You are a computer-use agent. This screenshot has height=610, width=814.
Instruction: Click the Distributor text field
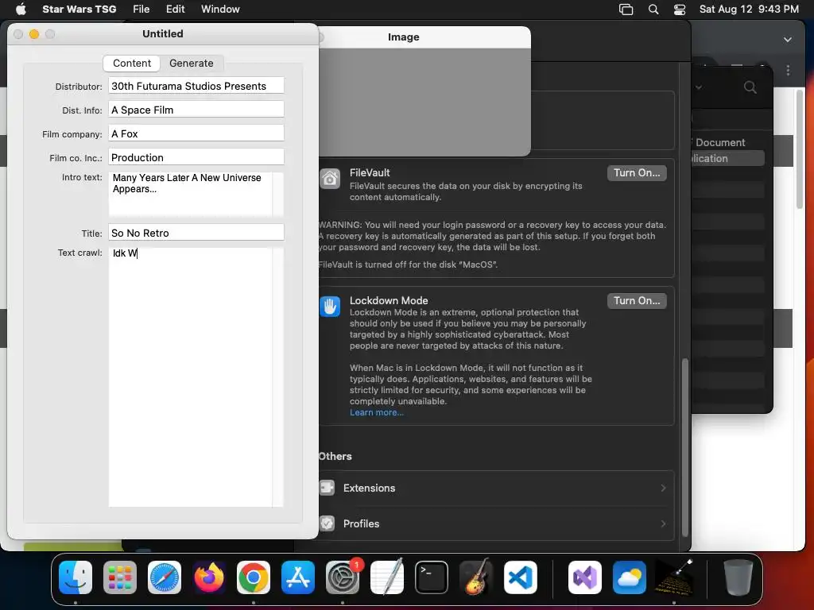tap(196, 86)
